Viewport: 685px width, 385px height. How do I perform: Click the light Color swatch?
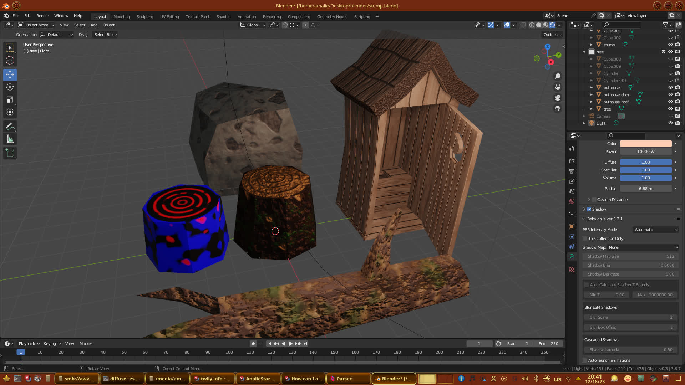coord(645,144)
